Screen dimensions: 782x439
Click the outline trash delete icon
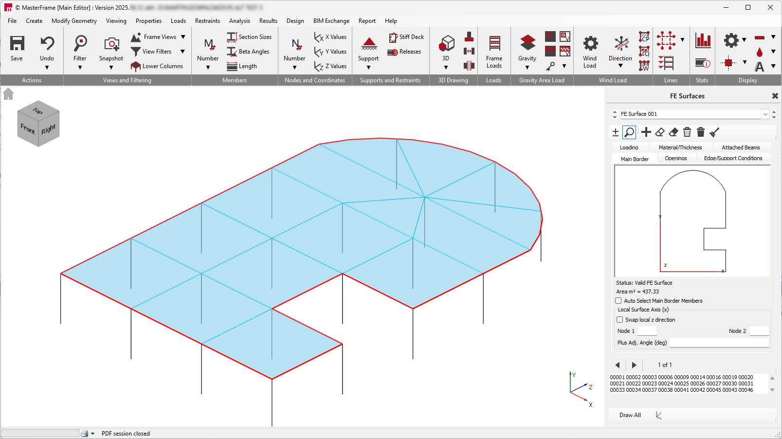(x=687, y=132)
